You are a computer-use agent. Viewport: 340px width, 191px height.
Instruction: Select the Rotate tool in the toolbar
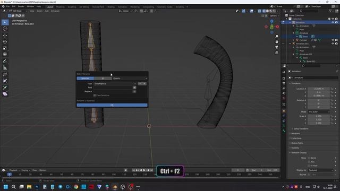tap(5, 41)
